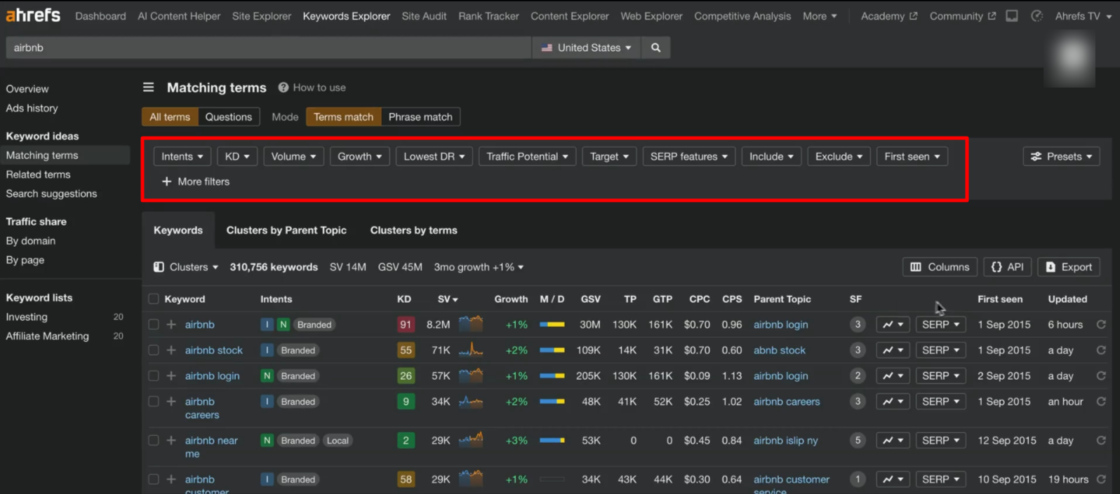Viewport: 1120px width, 494px height.
Task: Click the SF count badge for airbnb stock
Action: [x=857, y=350]
